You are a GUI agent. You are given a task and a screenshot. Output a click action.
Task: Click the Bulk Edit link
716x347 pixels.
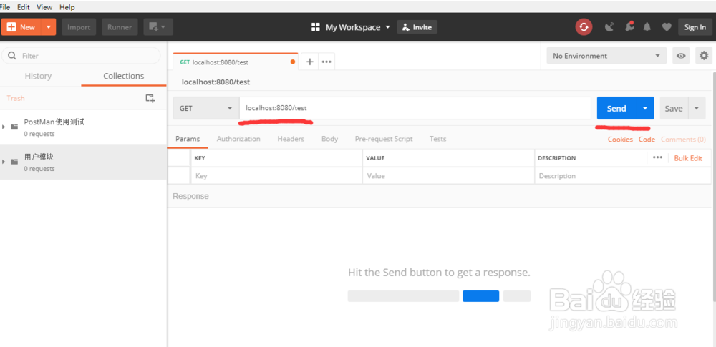[688, 157]
